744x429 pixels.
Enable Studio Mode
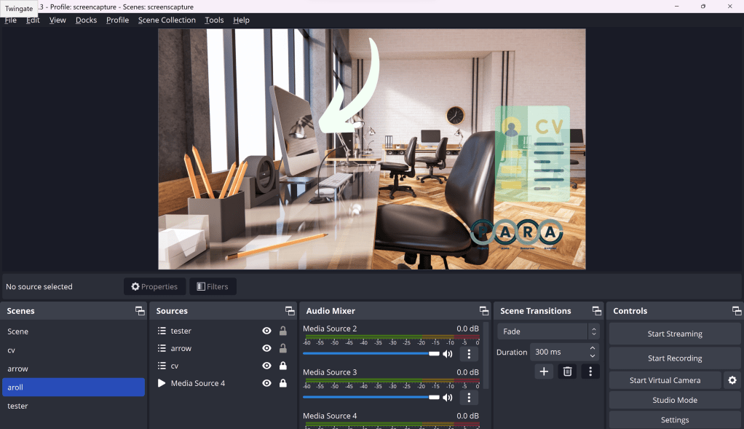675,400
